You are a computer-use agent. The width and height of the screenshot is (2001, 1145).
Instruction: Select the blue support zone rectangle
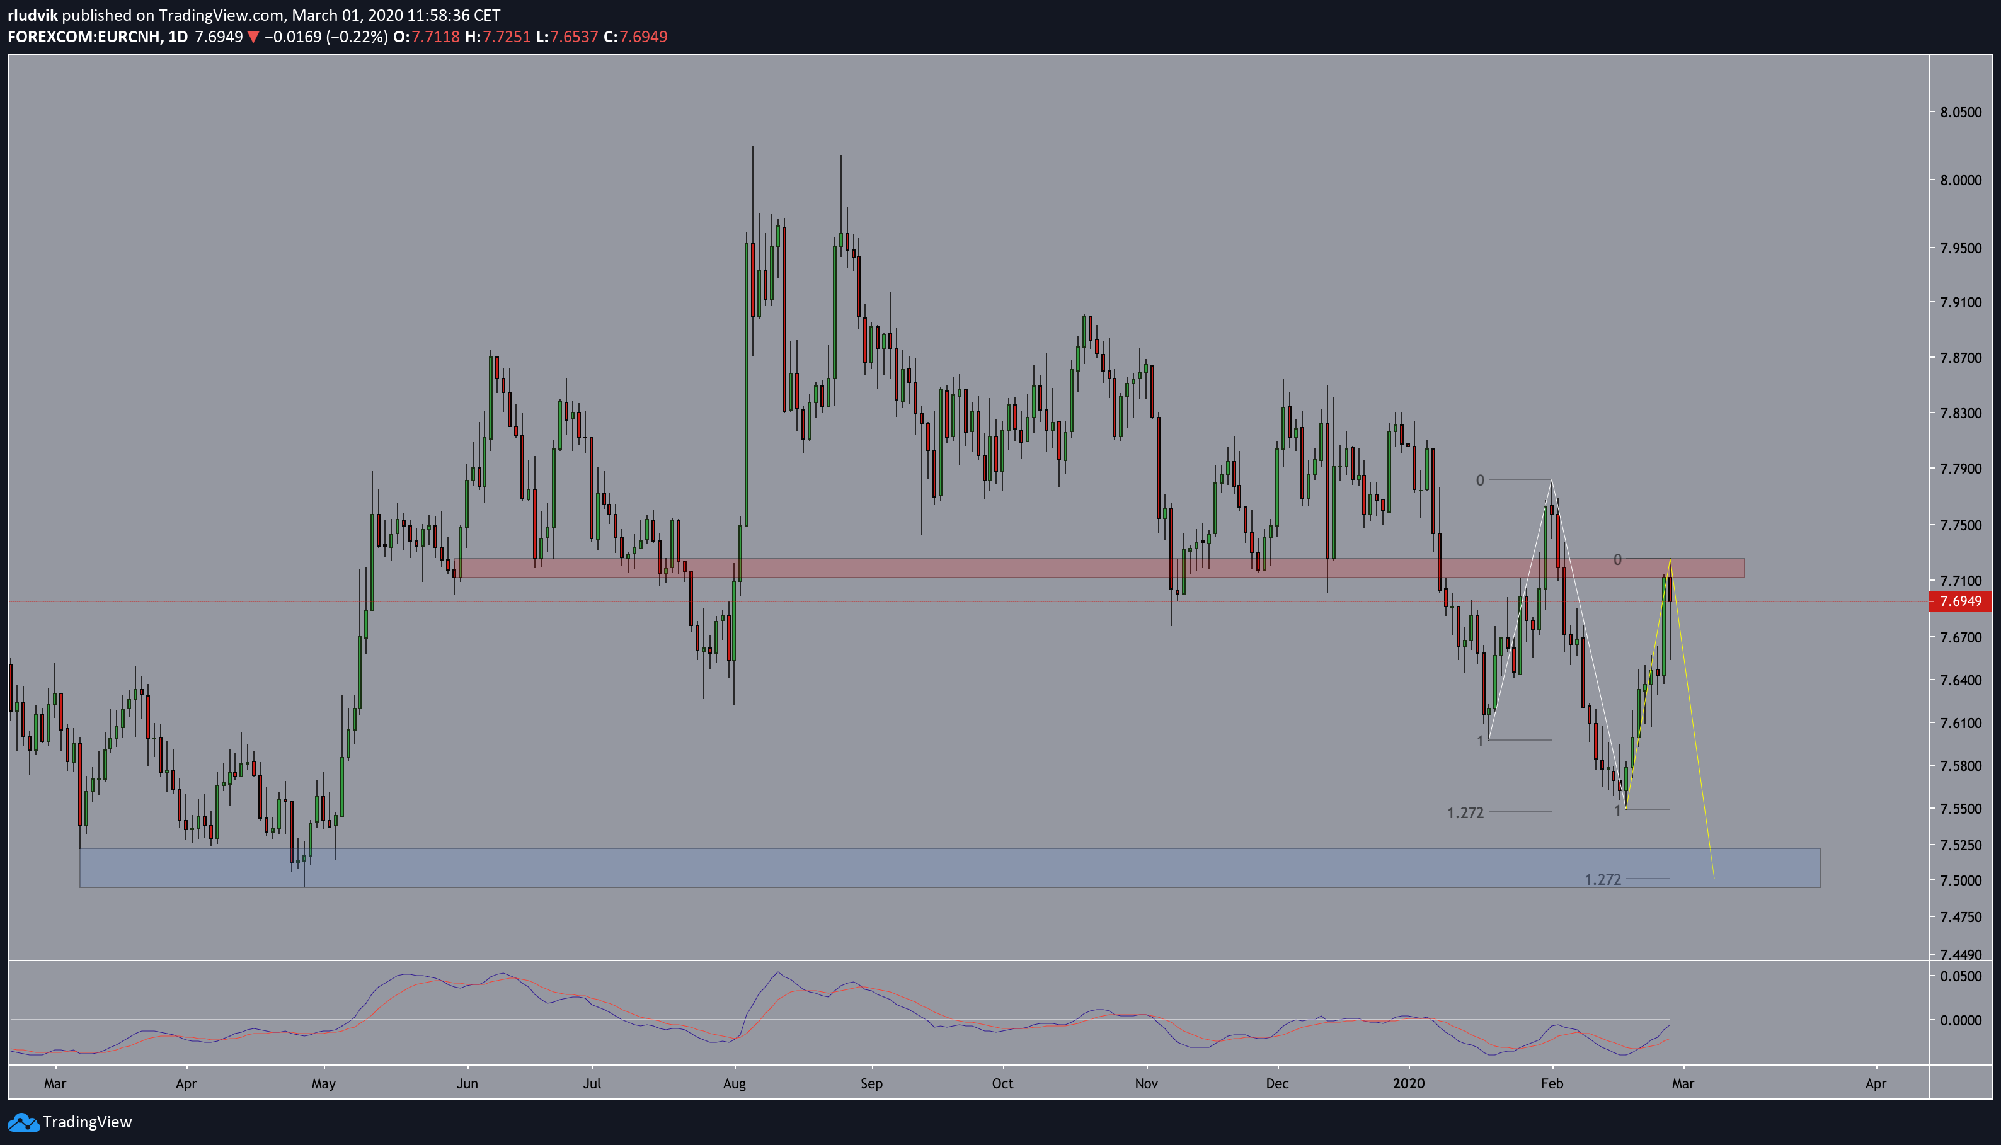pyautogui.click(x=949, y=867)
